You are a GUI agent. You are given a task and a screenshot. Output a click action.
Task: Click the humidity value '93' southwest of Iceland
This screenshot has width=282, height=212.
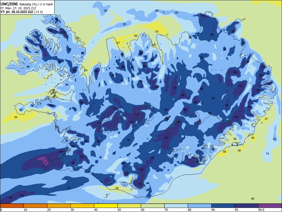[x=69, y=188]
